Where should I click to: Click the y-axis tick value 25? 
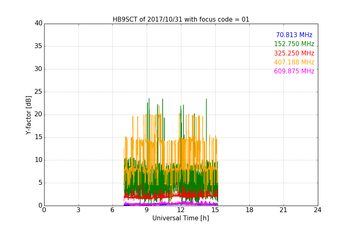click(38, 91)
